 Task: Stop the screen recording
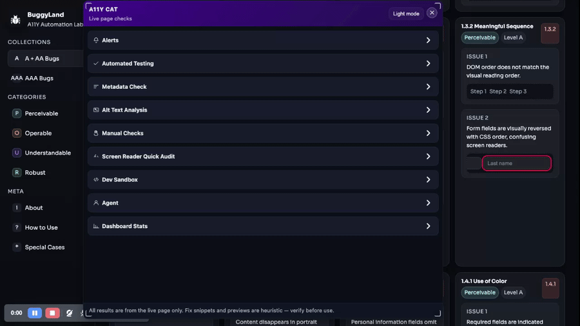[x=53, y=312]
